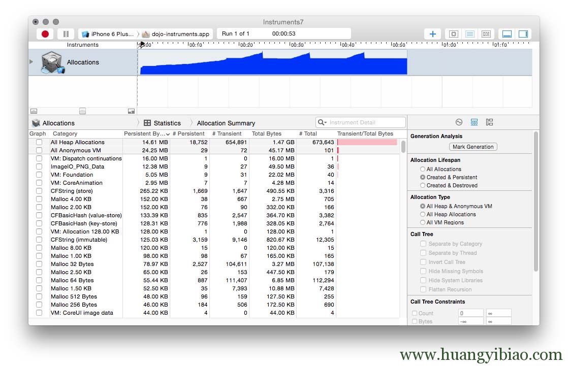Pause the recording

coord(66,34)
